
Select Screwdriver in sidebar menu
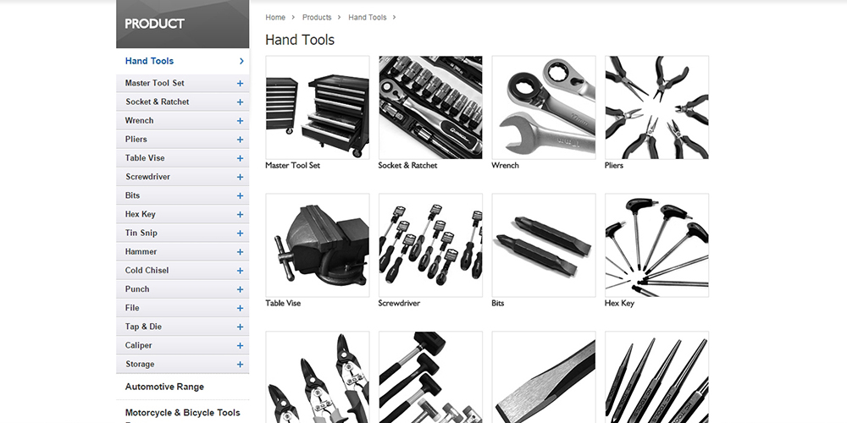click(x=147, y=177)
